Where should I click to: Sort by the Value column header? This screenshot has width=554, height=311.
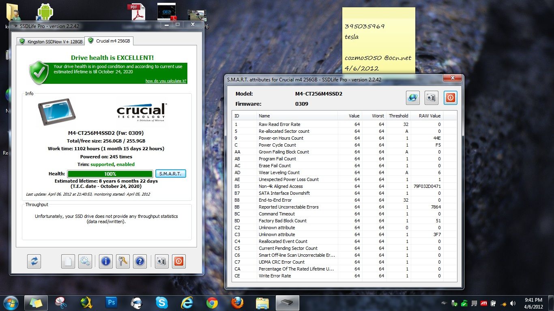350,116
